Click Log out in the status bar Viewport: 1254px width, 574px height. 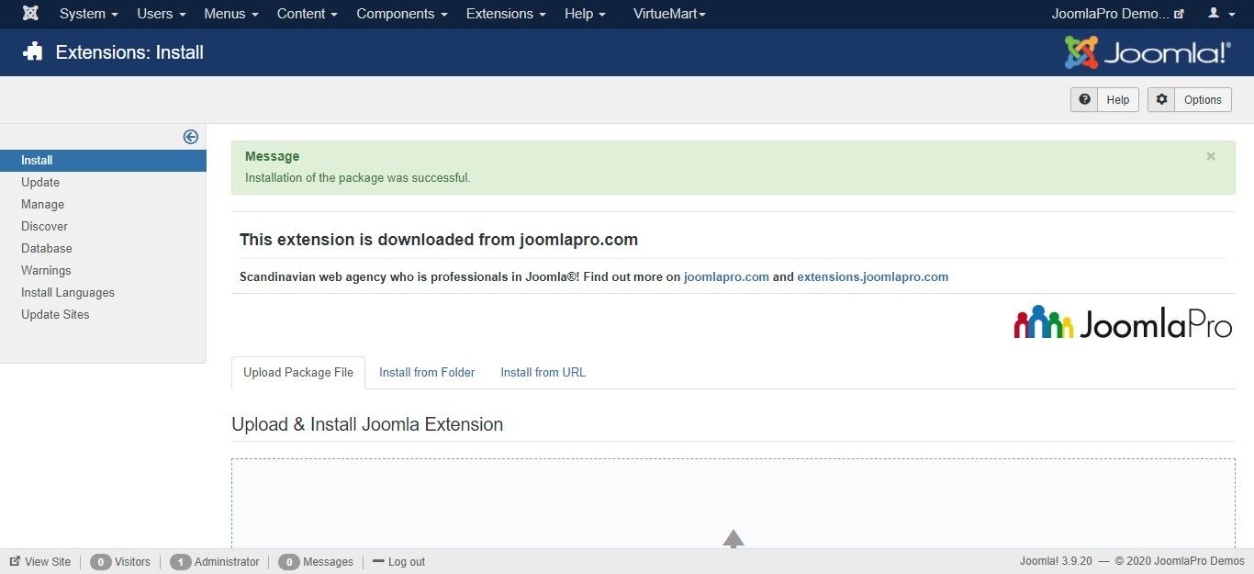(x=399, y=562)
